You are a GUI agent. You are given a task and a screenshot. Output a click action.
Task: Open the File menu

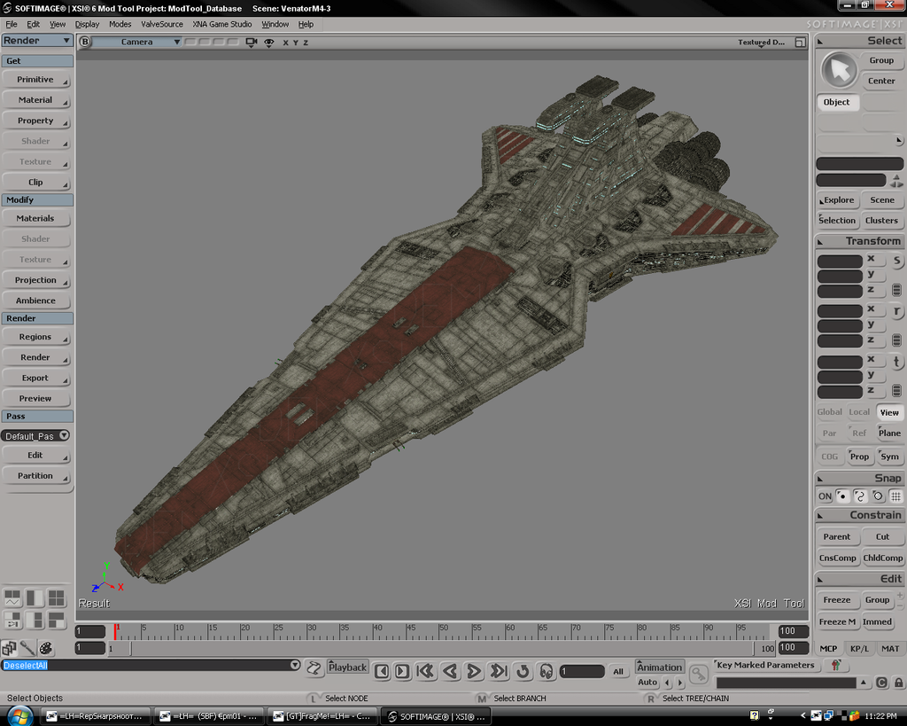point(12,24)
